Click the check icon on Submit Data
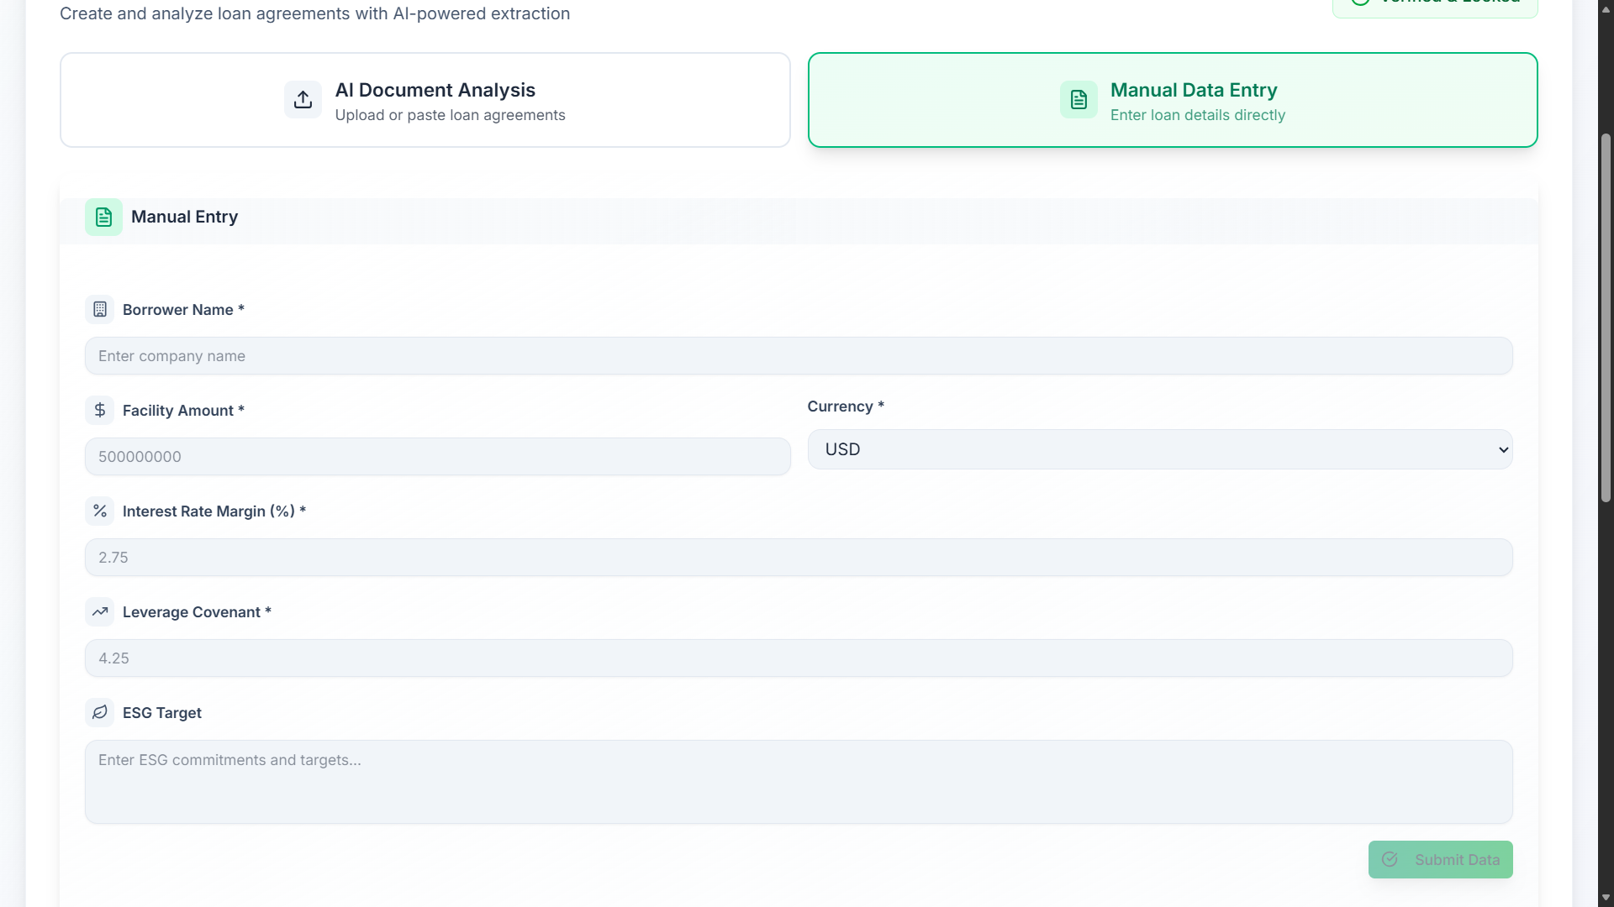The height and width of the screenshot is (907, 1614). (x=1390, y=860)
